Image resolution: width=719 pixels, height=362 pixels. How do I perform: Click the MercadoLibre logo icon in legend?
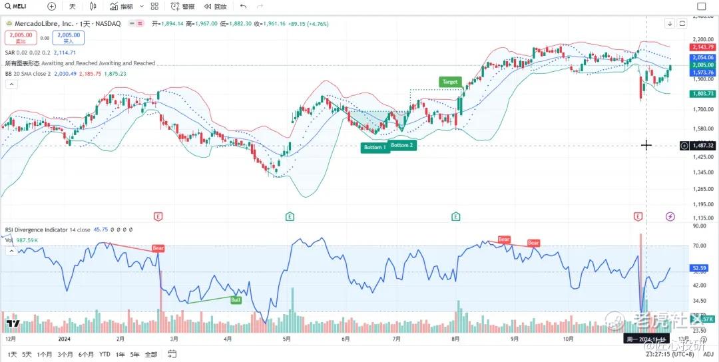pos(9,24)
